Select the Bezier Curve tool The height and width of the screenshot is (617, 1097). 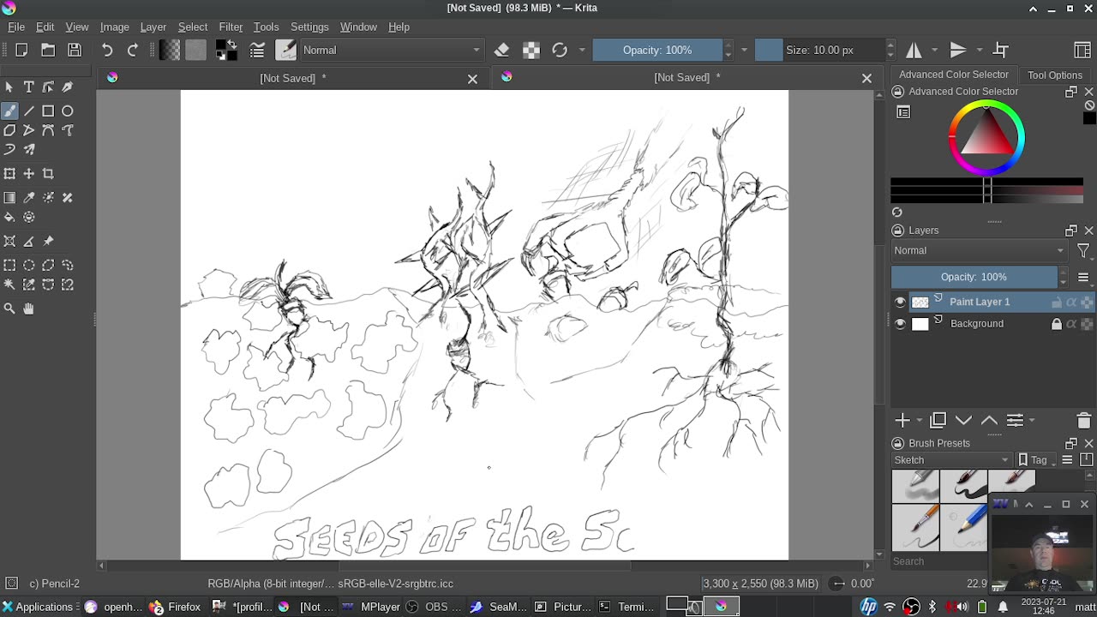pyautogui.click(x=48, y=130)
